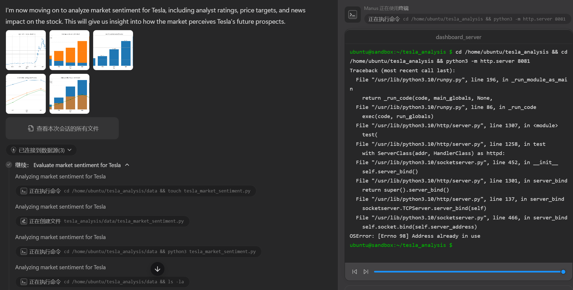
Task: Click the terminal icon of the ls -la entry
Action: pos(24,282)
